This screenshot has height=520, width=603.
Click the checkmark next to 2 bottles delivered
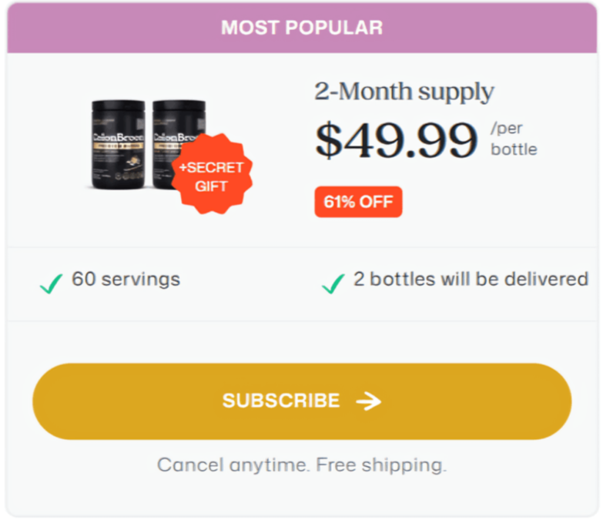333,284
